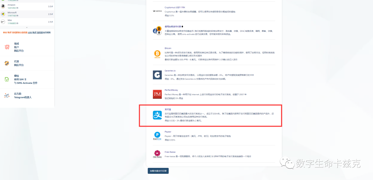This screenshot has height=180, width=373.
Task: Select the PerfectMoney payment title
Action: pos(171,90)
